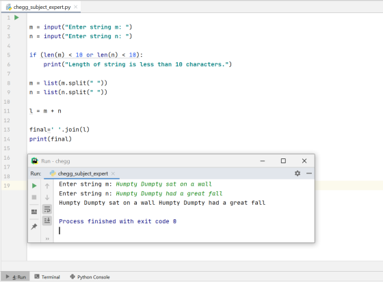Screen dimensions: 383x282
Task: Click PyCharm icon in Run window title
Action: click(x=35, y=160)
